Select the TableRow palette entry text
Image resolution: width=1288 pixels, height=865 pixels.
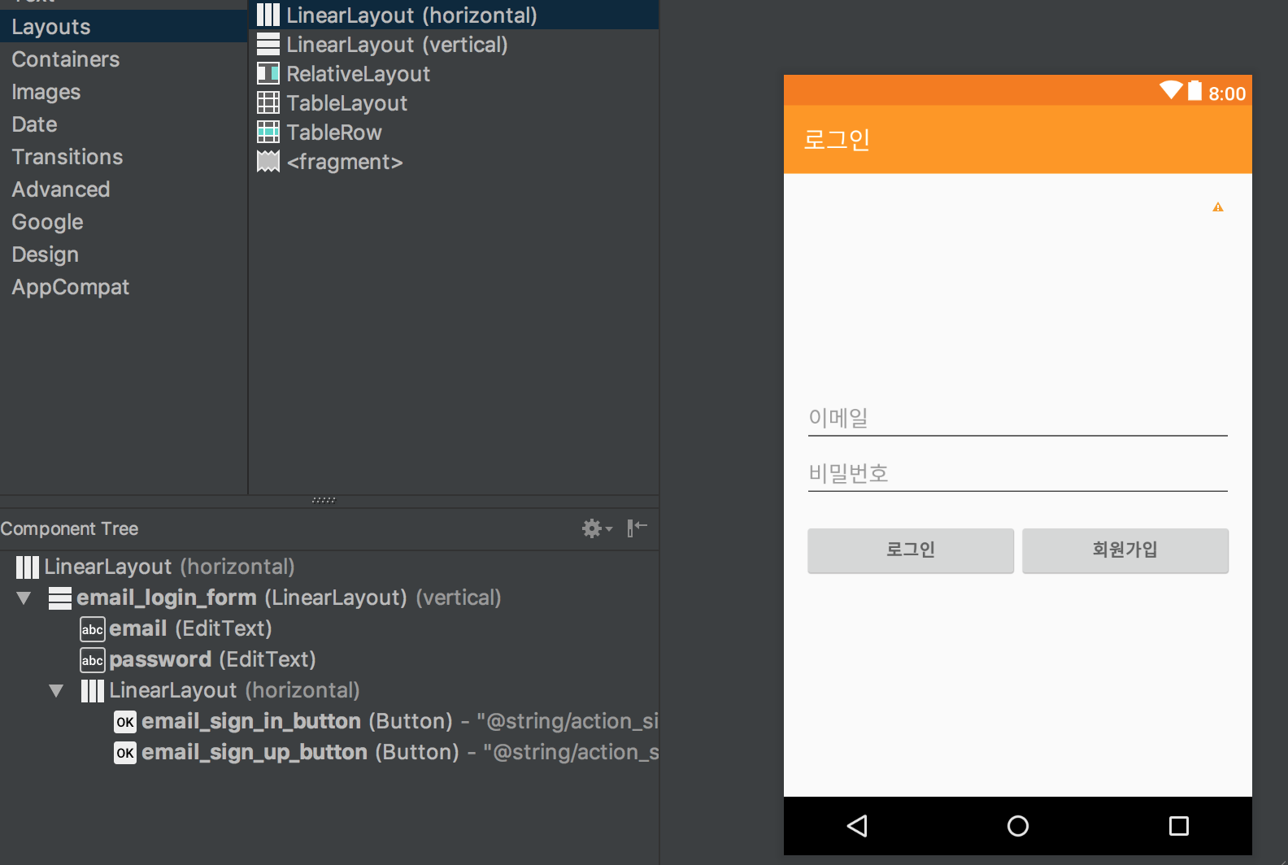[x=334, y=133]
